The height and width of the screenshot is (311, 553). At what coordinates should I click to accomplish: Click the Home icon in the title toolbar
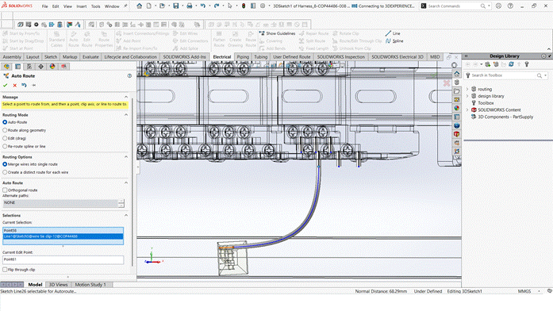[x=140, y=6]
